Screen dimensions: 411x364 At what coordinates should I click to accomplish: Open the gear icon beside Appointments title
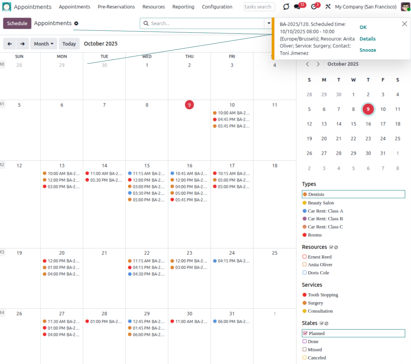click(76, 24)
